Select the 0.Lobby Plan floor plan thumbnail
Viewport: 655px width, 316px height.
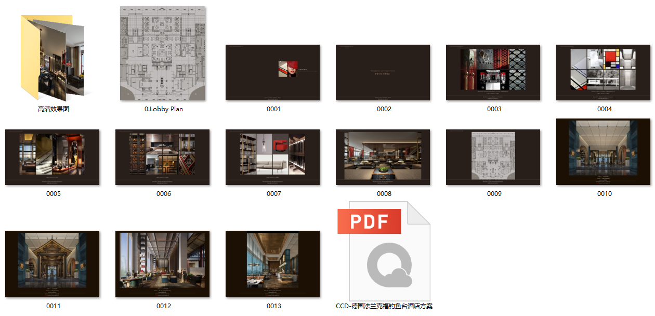pos(163,54)
